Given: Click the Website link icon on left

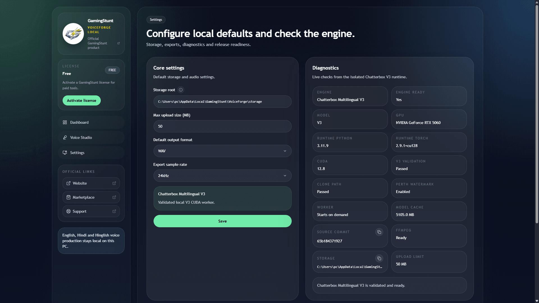Looking at the screenshot, I should pos(68,183).
